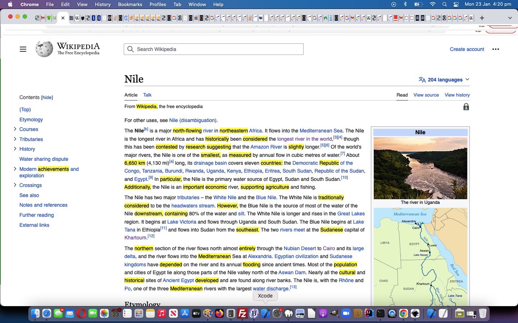
Task: Click the Wi-Fi status icon
Action: pos(433,4)
